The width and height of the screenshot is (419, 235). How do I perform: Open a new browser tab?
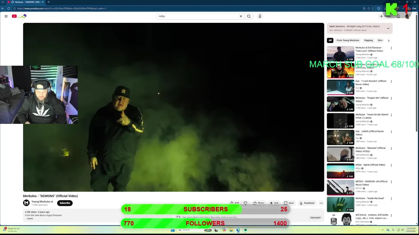(x=48, y=2)
